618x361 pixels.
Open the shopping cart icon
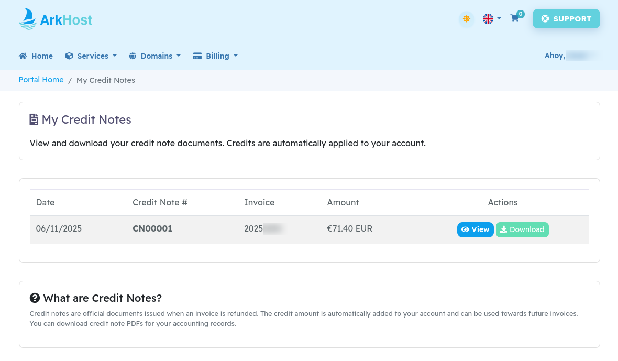click(x=515, y=18)
